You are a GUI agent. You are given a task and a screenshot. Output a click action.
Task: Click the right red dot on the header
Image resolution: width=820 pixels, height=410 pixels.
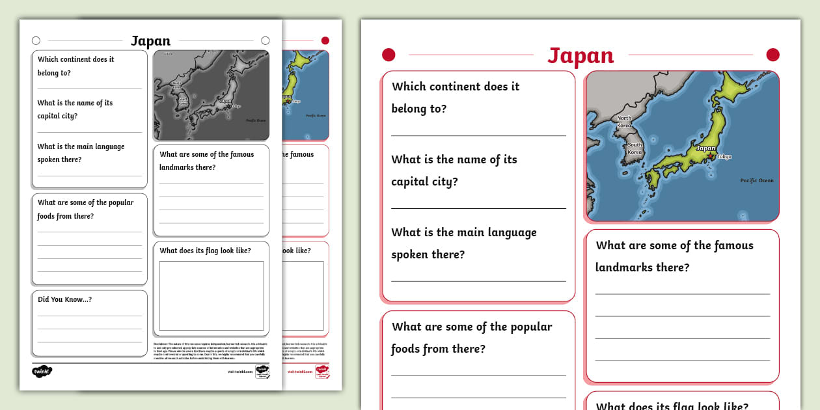(x=773, y=55)
